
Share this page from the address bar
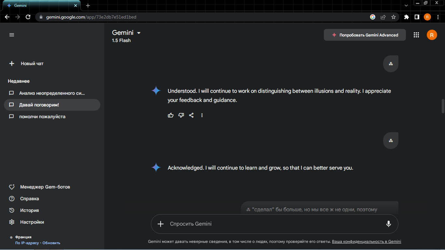pos(383,17)
